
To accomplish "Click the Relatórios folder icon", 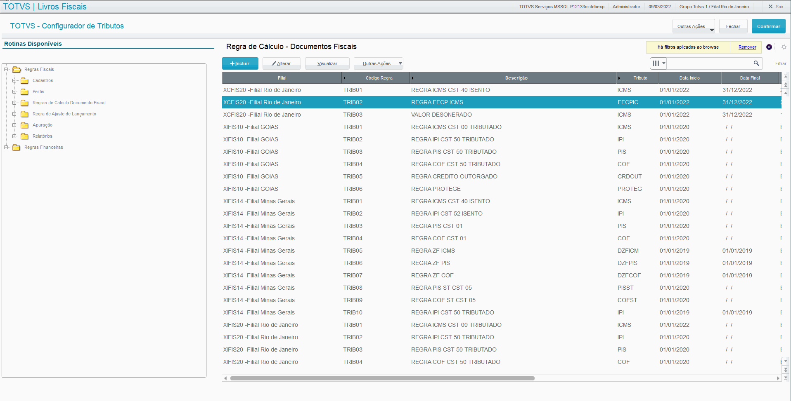I will tap(25, 136).
